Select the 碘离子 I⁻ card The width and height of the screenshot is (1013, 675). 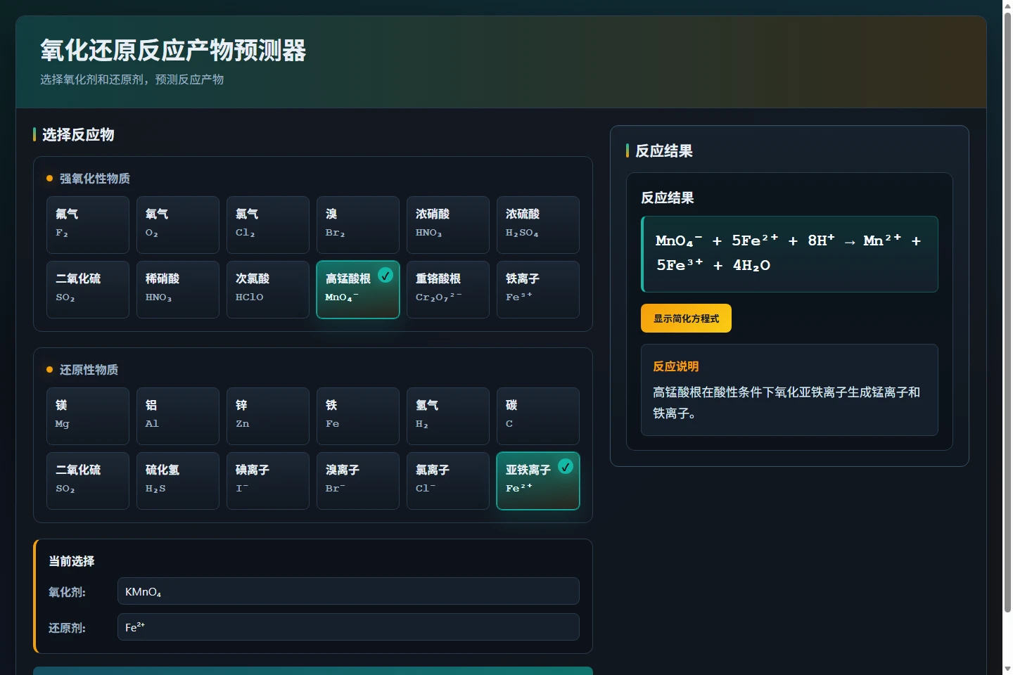click(x=268, y=481)
